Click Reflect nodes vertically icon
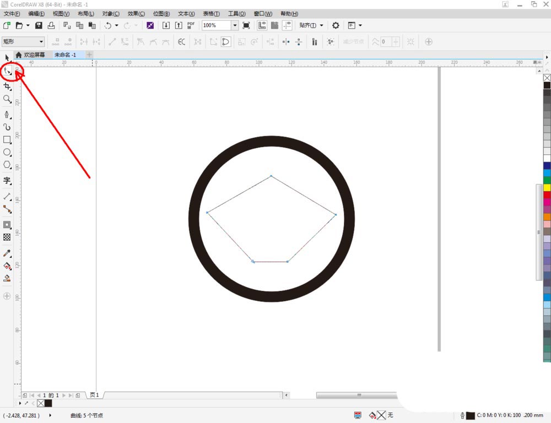The image size is (551, 423). tap(299, 42)
